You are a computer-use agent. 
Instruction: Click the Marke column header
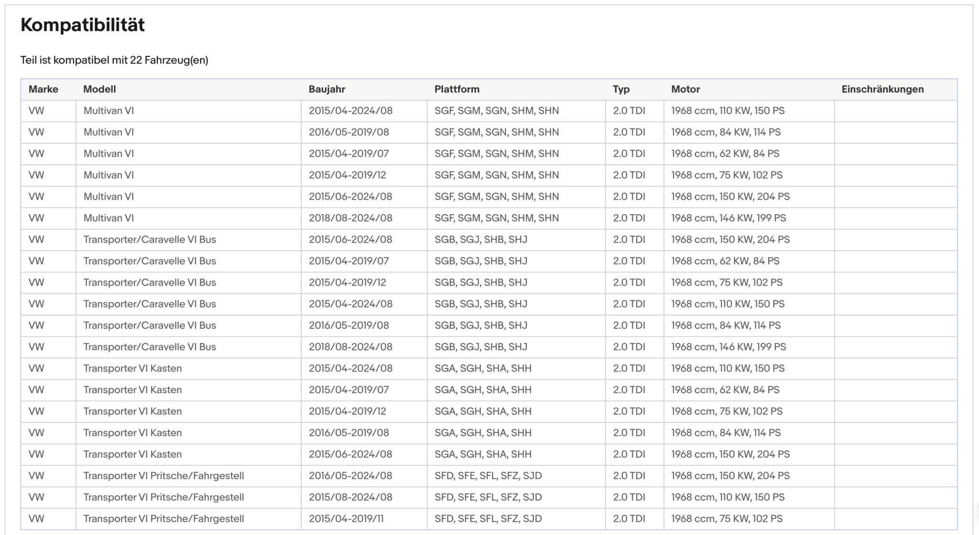pyautogui.click(x=44, y=89)
